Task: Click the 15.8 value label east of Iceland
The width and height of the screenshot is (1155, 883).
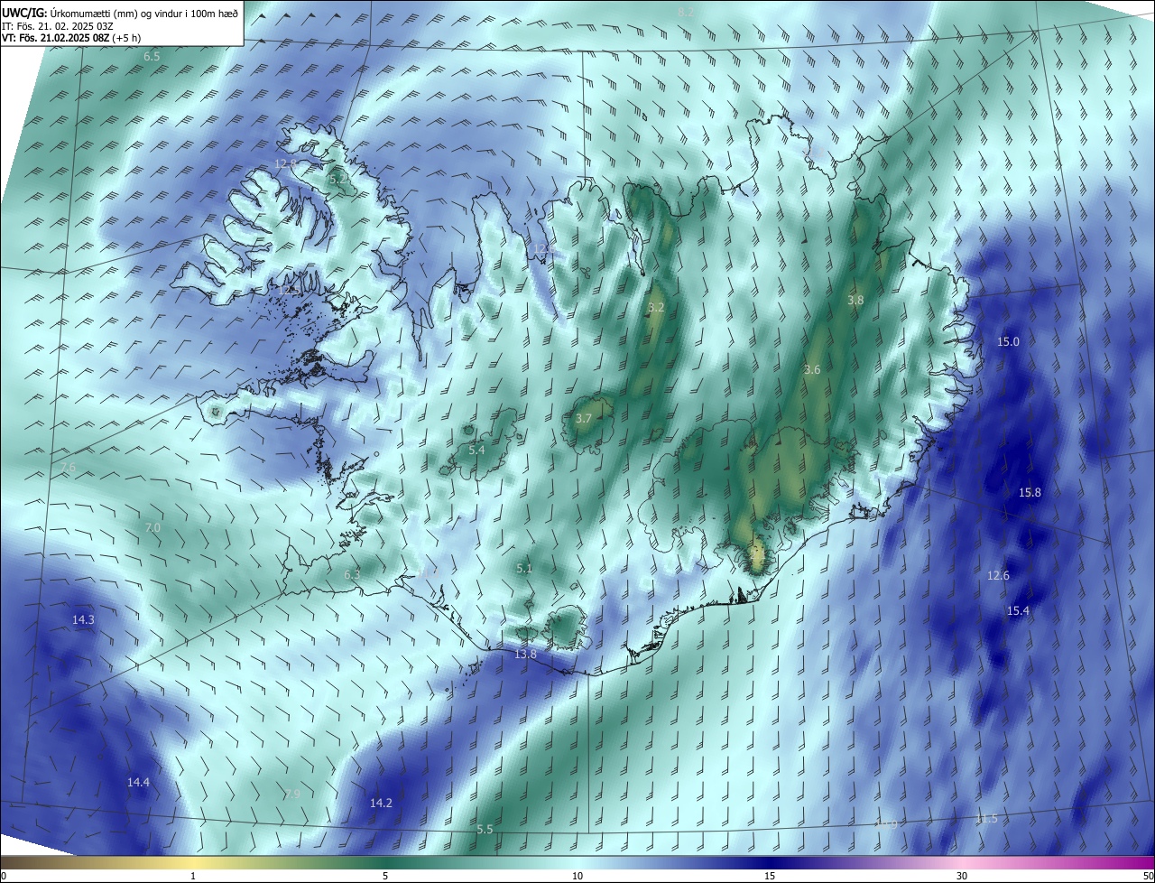Action: 1030,492
